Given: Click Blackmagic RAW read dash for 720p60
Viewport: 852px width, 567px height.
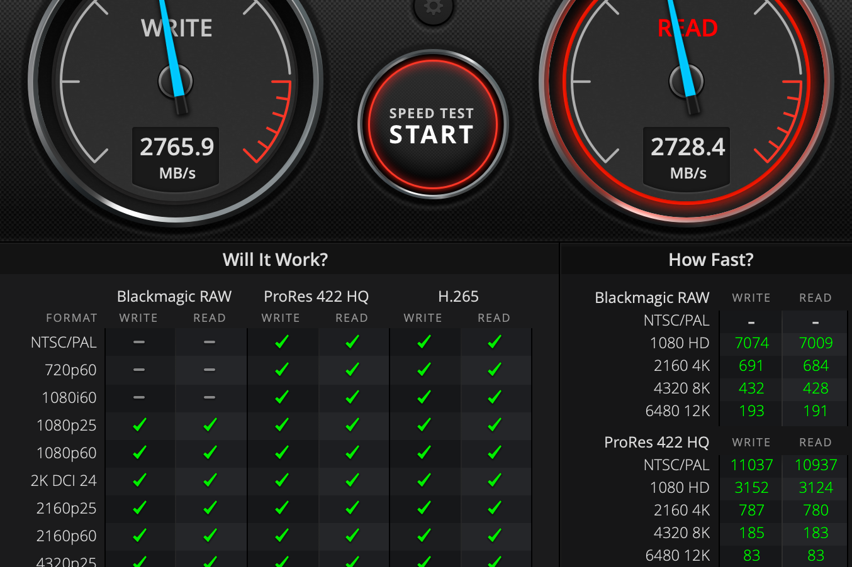Looking at the screenshot, I should 210,370.
